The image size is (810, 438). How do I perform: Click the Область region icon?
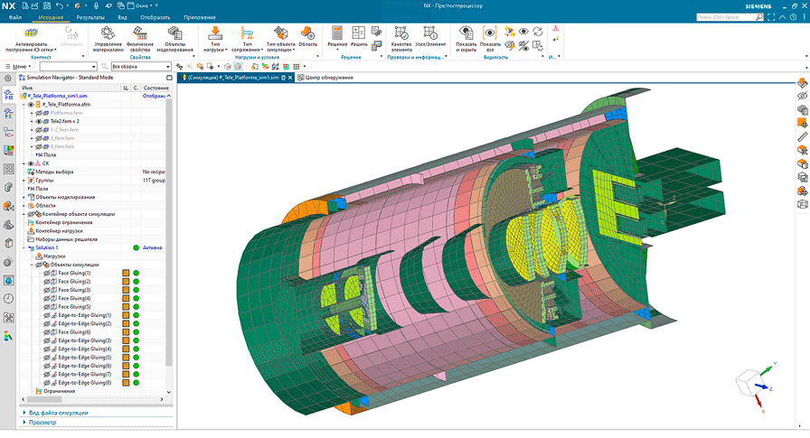coord(307,33)
